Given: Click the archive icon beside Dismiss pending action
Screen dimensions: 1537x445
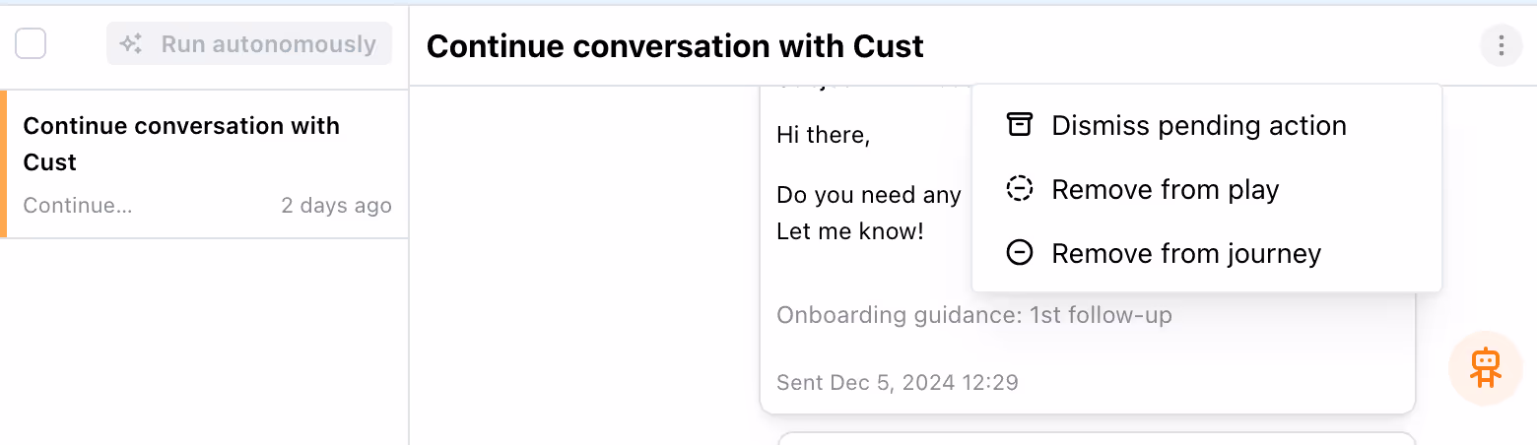Looking at the screenshot, I should (x=1019, y=125).
